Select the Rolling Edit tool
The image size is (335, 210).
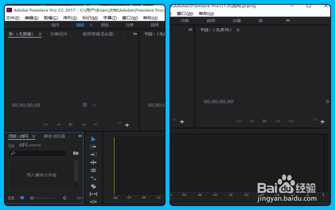pyautogui.click(x=93, y=170)
